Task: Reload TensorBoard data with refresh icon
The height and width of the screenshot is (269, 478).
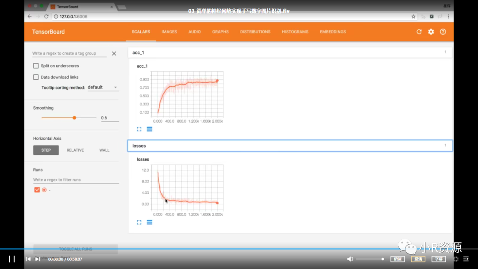Action: point(419,32)
